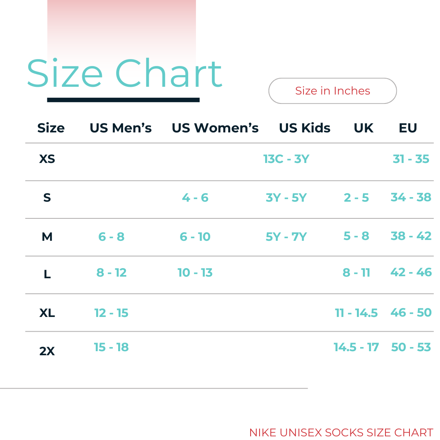Click the Size Chart title
This screenshot has height=440, width=440.
coord(124,74)
